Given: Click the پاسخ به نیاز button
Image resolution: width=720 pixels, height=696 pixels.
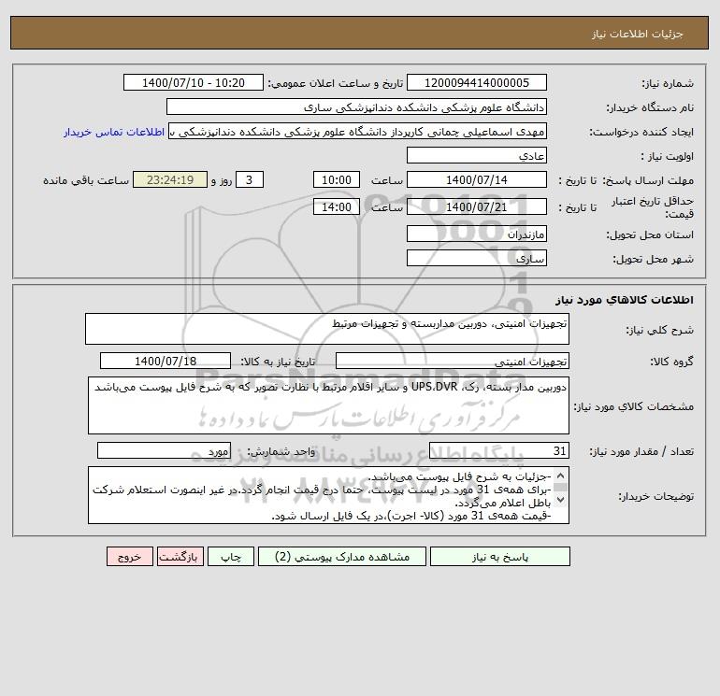Looking at the screenshot, I should 500,557.
